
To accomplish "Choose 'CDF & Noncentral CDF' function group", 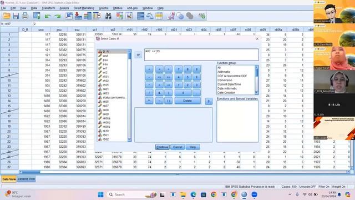I will pos(232,76).
